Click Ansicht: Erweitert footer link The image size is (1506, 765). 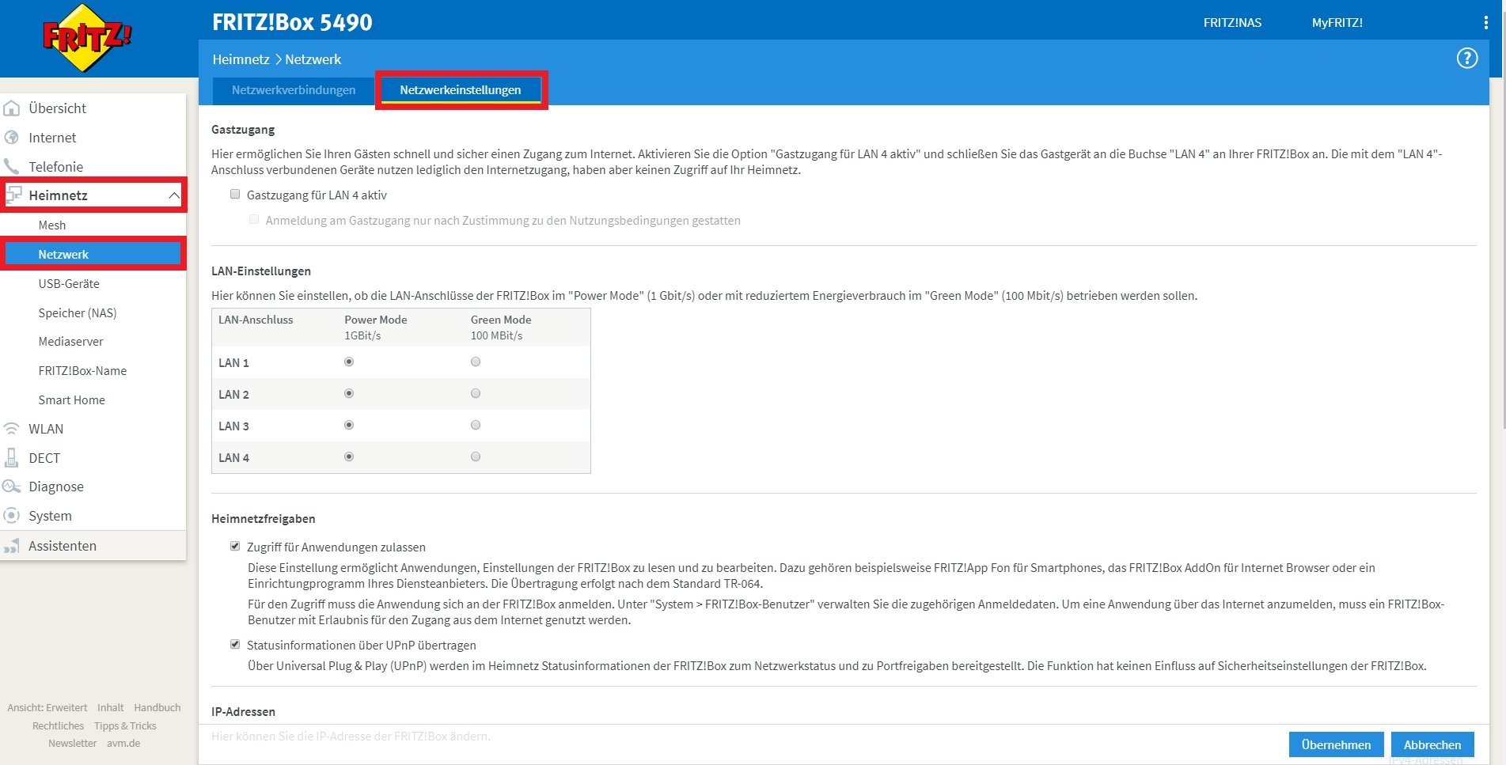click(x=47, y=708)
